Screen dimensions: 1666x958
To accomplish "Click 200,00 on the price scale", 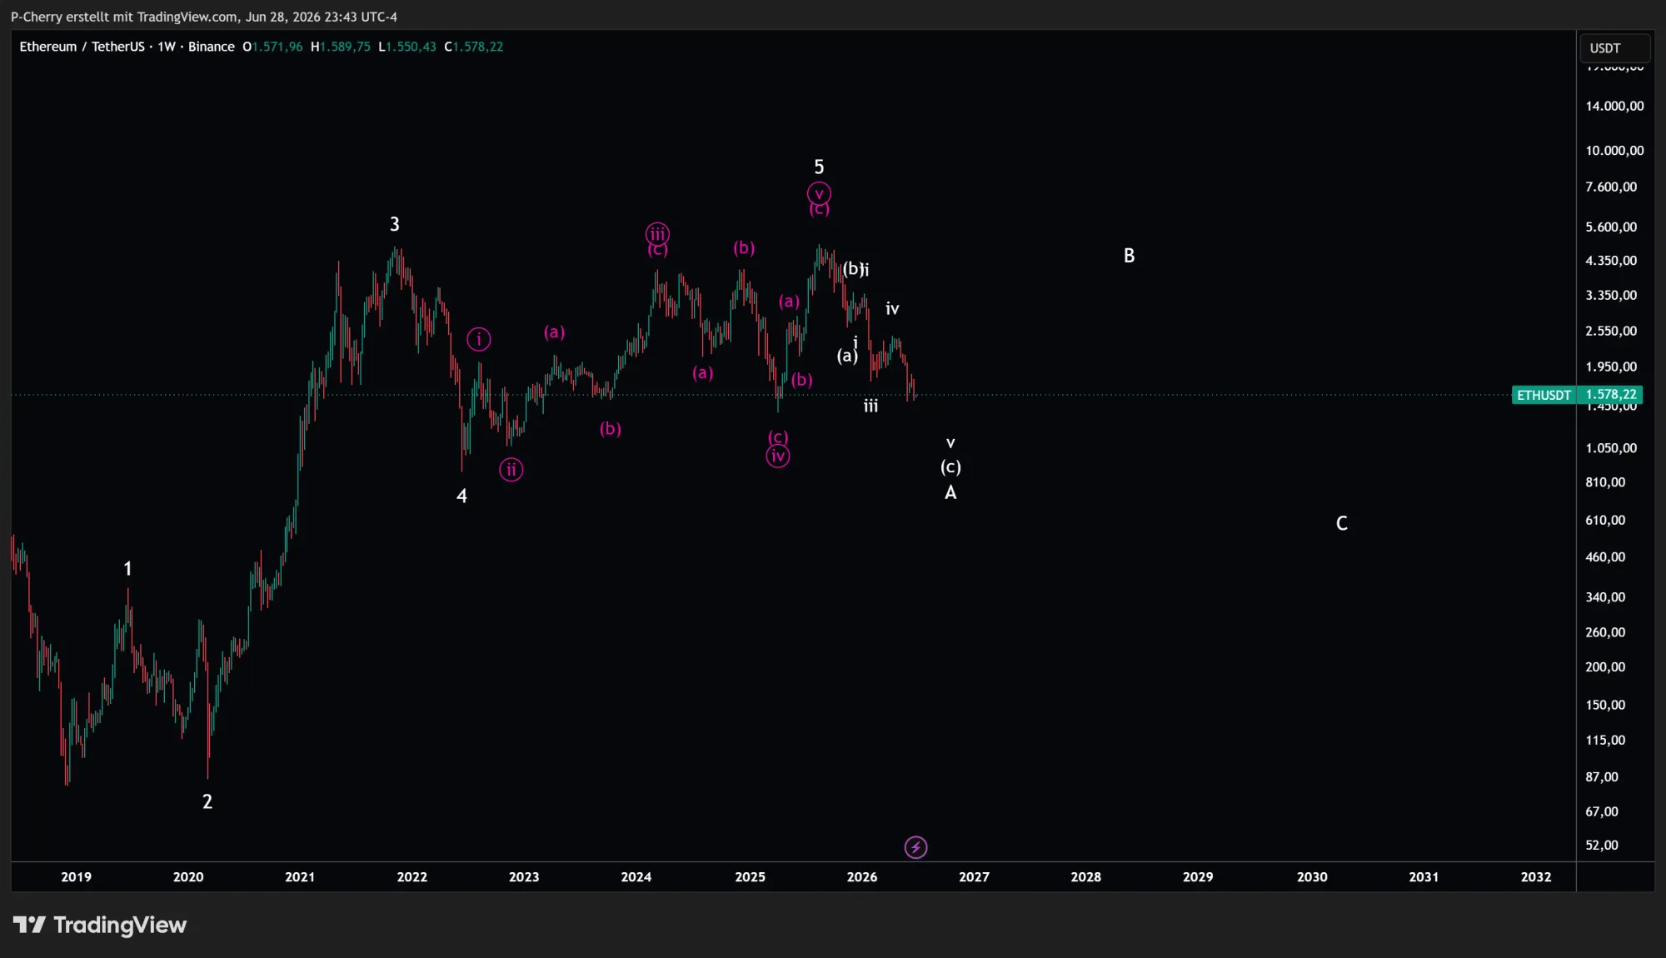I will (x=1605, y=667).
